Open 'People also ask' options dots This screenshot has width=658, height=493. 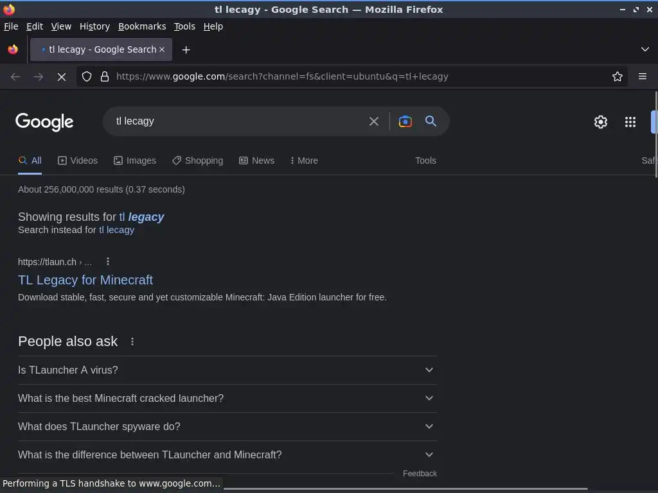click(132, 342)
